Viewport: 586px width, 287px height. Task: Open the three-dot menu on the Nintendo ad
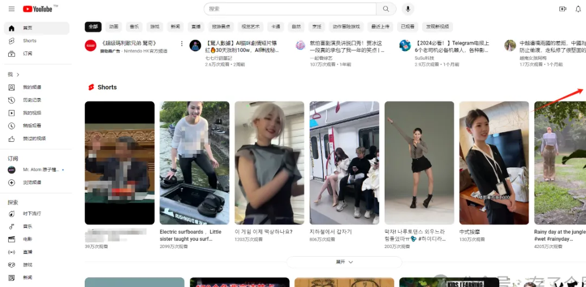pyautogui.click(x=182, y=44)
